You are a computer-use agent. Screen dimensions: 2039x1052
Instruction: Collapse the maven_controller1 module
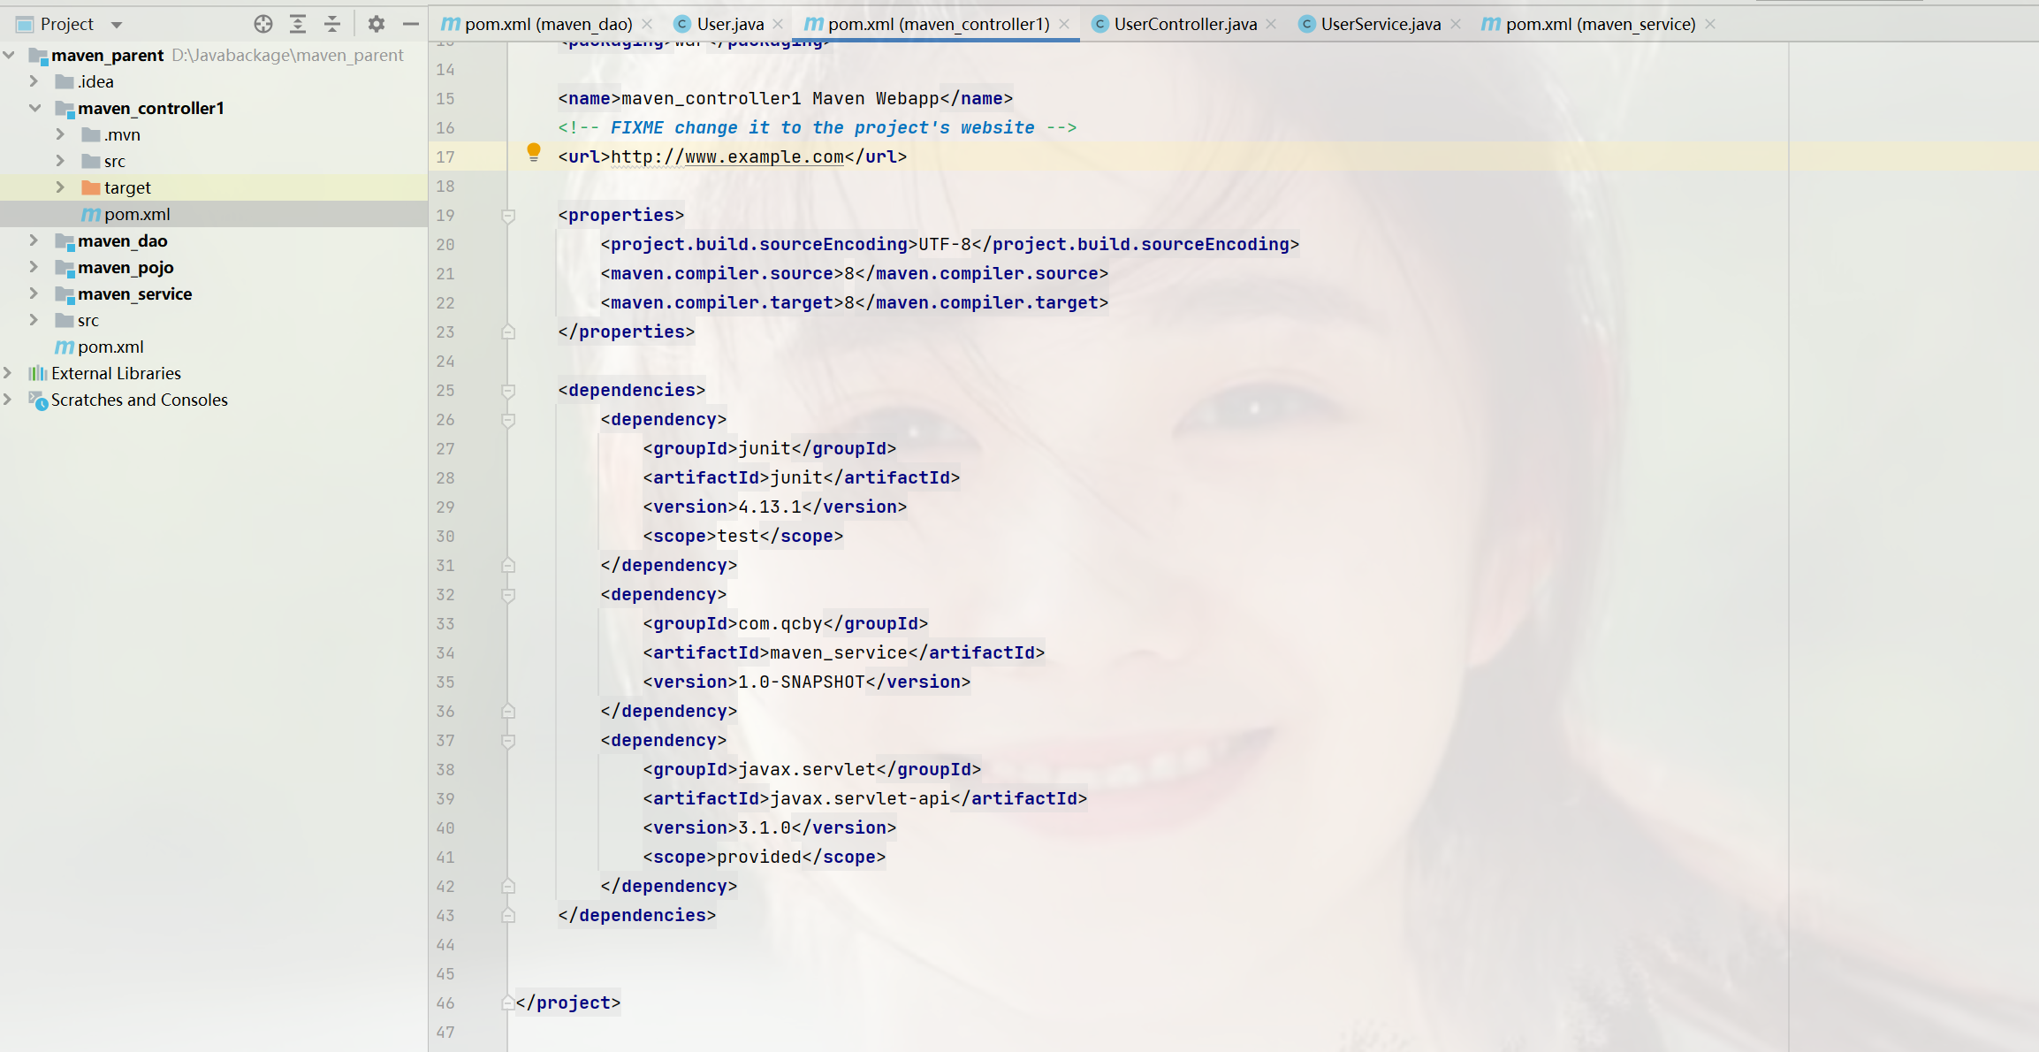click(34, 108)
